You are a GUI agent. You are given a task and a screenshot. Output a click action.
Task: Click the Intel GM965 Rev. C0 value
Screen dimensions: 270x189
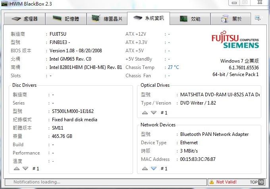point(70,59)
